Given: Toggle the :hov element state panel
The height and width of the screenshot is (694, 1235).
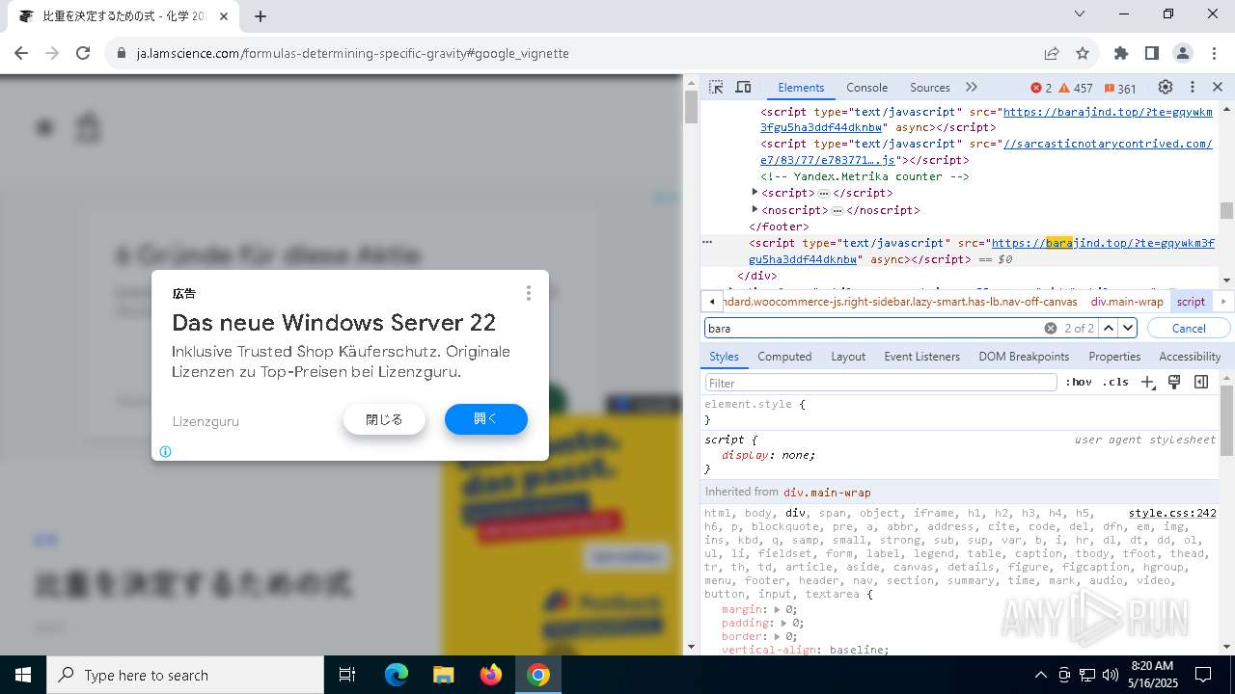Looking at the screenshot, I should coord(1078,383).
